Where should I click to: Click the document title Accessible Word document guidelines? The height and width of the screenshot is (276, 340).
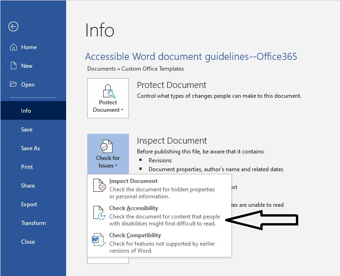click(191, 57)
